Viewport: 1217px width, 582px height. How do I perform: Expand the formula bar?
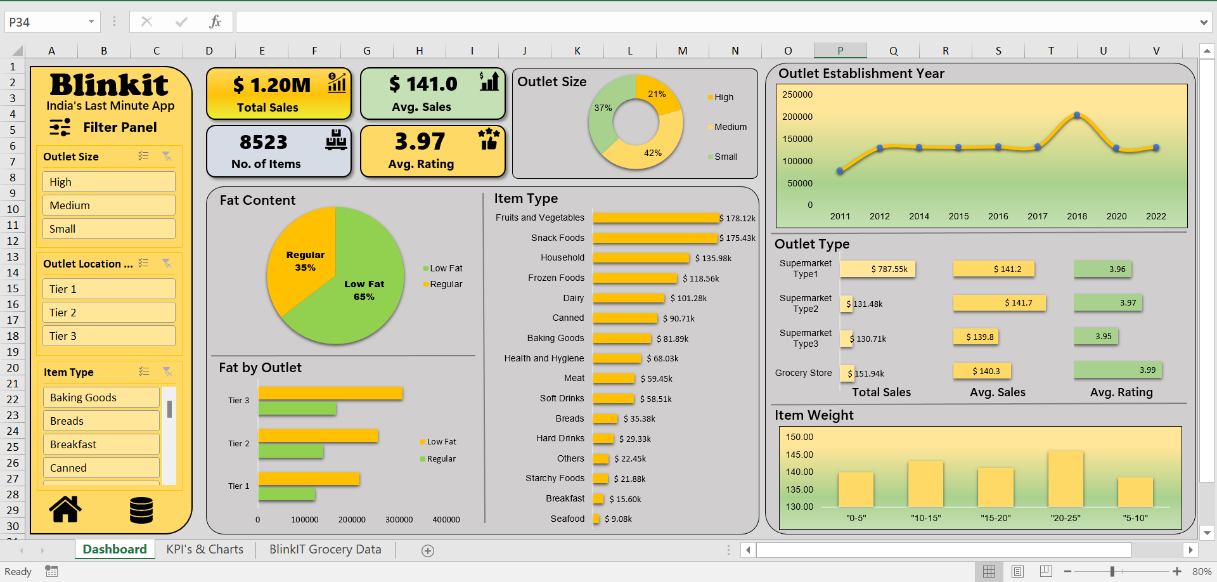point(1203,23)
